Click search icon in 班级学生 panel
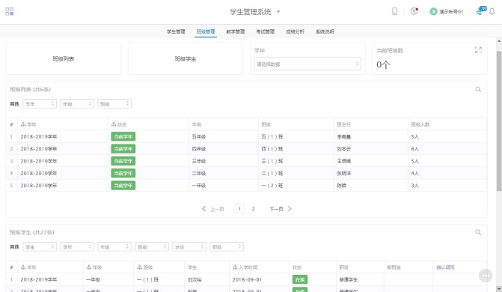The image size is (502, 292). point(478,232)
